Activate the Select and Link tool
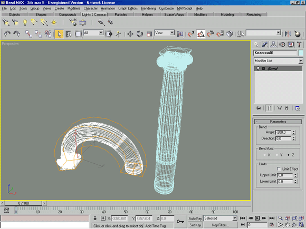Screen dimensions: 306x229 (28, 34)
